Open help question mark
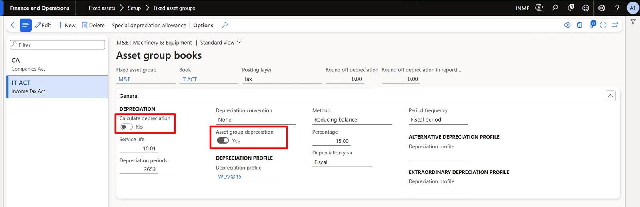This screenshot has height=207, width=640. [x=617, y=8]
